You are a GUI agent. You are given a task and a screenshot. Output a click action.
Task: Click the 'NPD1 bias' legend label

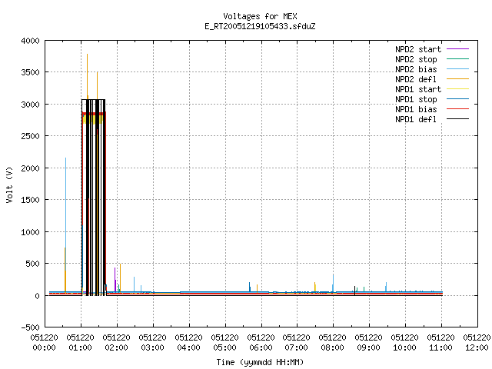pyautogui.click(x=416, y=109)
